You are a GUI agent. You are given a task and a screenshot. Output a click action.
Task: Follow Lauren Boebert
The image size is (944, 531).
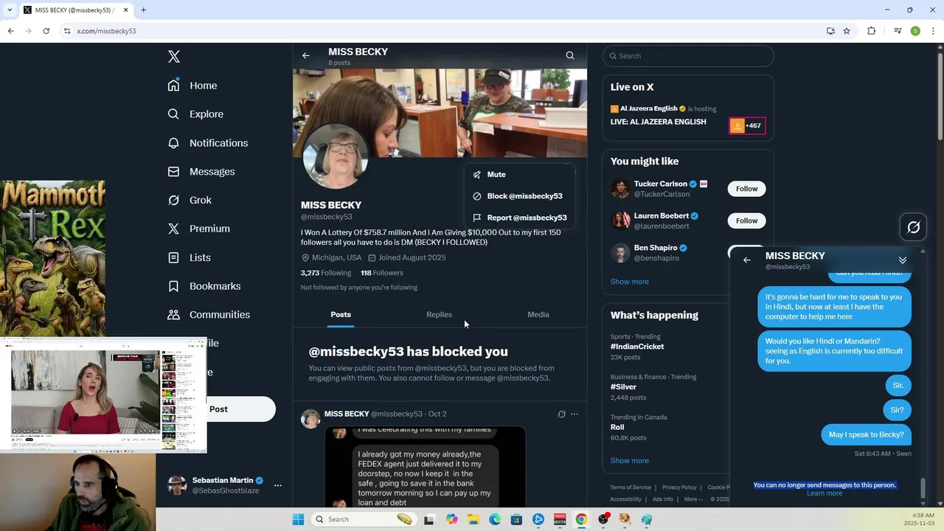(746, 221)
